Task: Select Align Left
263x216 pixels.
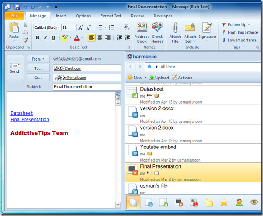Action: pyautogui.click(x=91, y=37)
